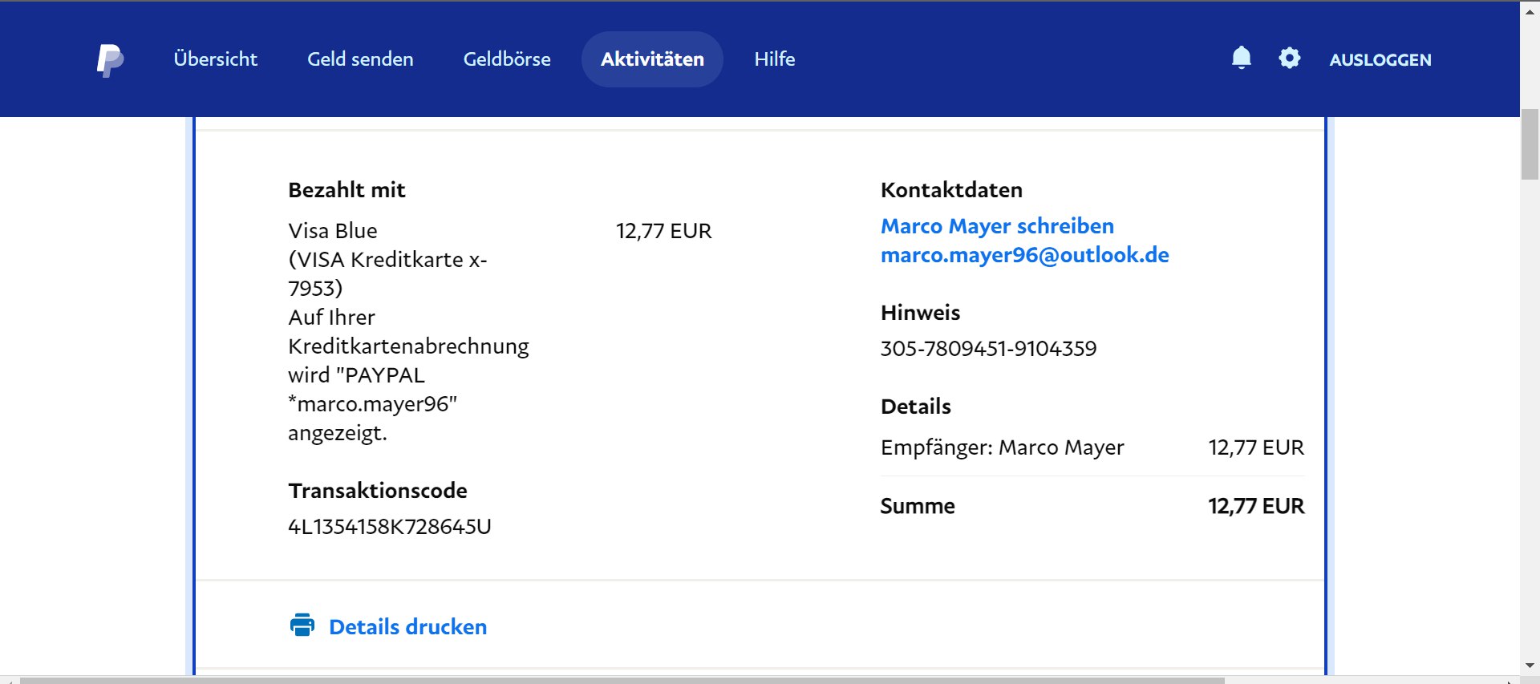Click the bold Summe amount 12,77 EUR
The image size is (1540, 684).
(1255, 506)
